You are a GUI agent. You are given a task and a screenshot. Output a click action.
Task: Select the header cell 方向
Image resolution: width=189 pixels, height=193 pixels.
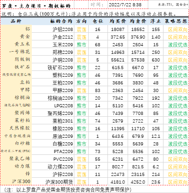pyautogui.click(x=82, y=21)
